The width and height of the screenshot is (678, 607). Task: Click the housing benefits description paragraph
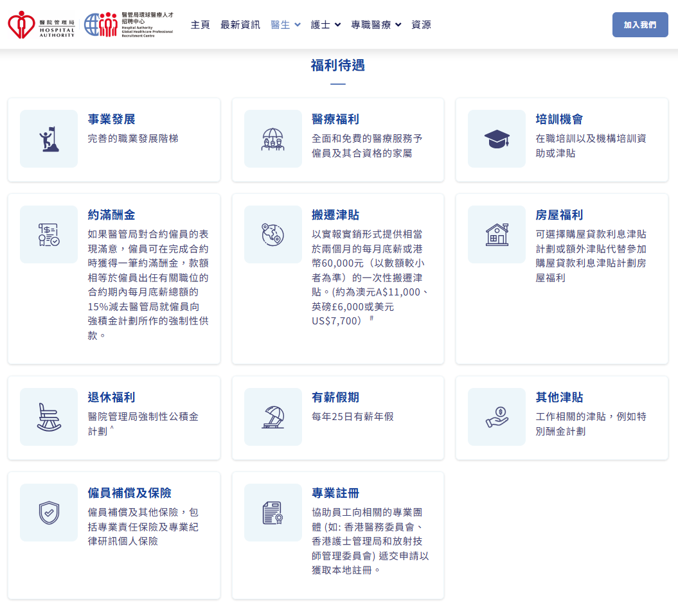591,256
